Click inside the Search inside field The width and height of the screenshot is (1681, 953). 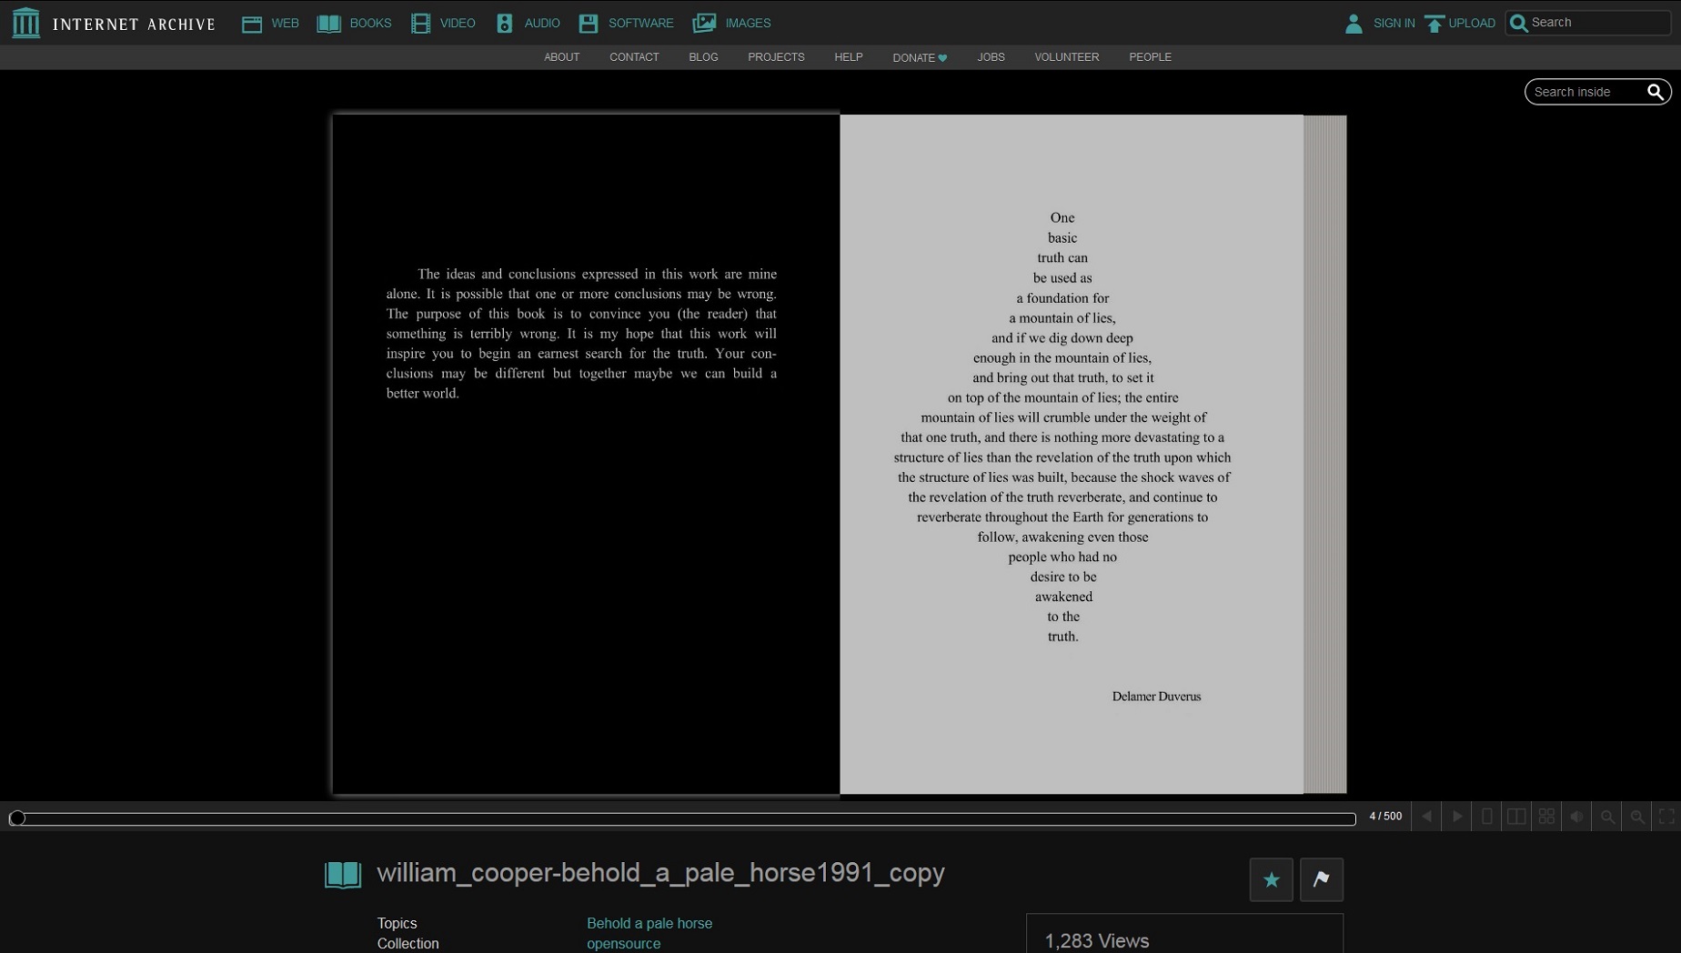pos(1583,91)
